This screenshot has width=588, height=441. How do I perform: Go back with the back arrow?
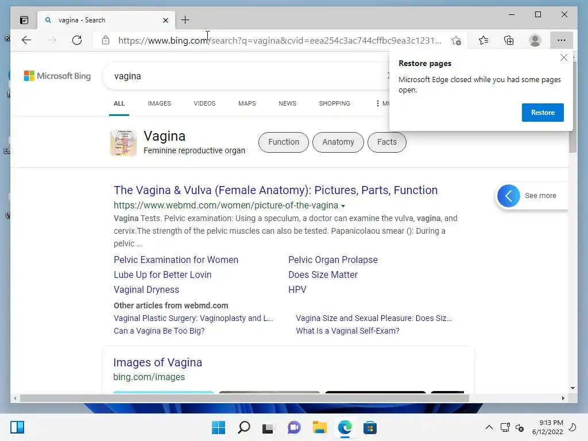coord(26,40)
